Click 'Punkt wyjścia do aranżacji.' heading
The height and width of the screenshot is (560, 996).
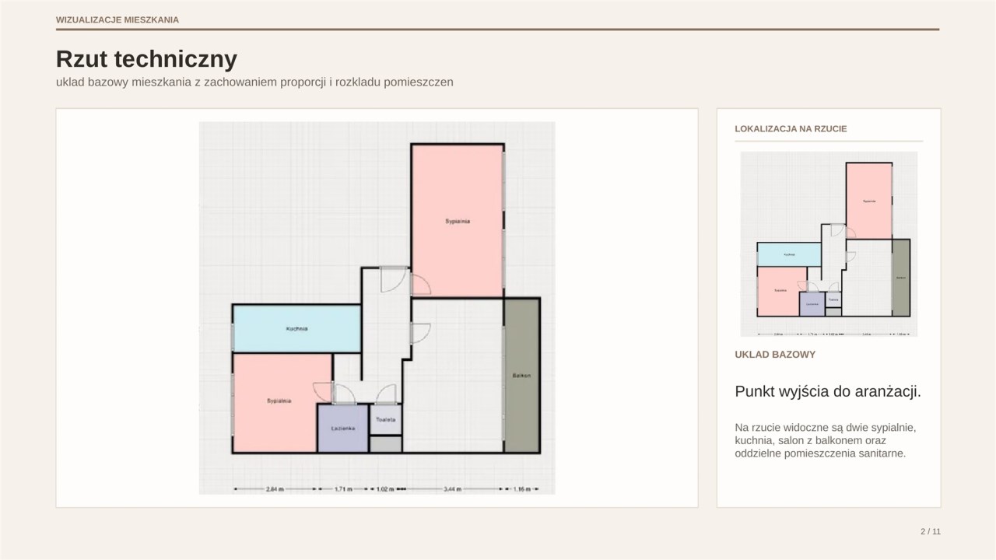click(828, 391)
